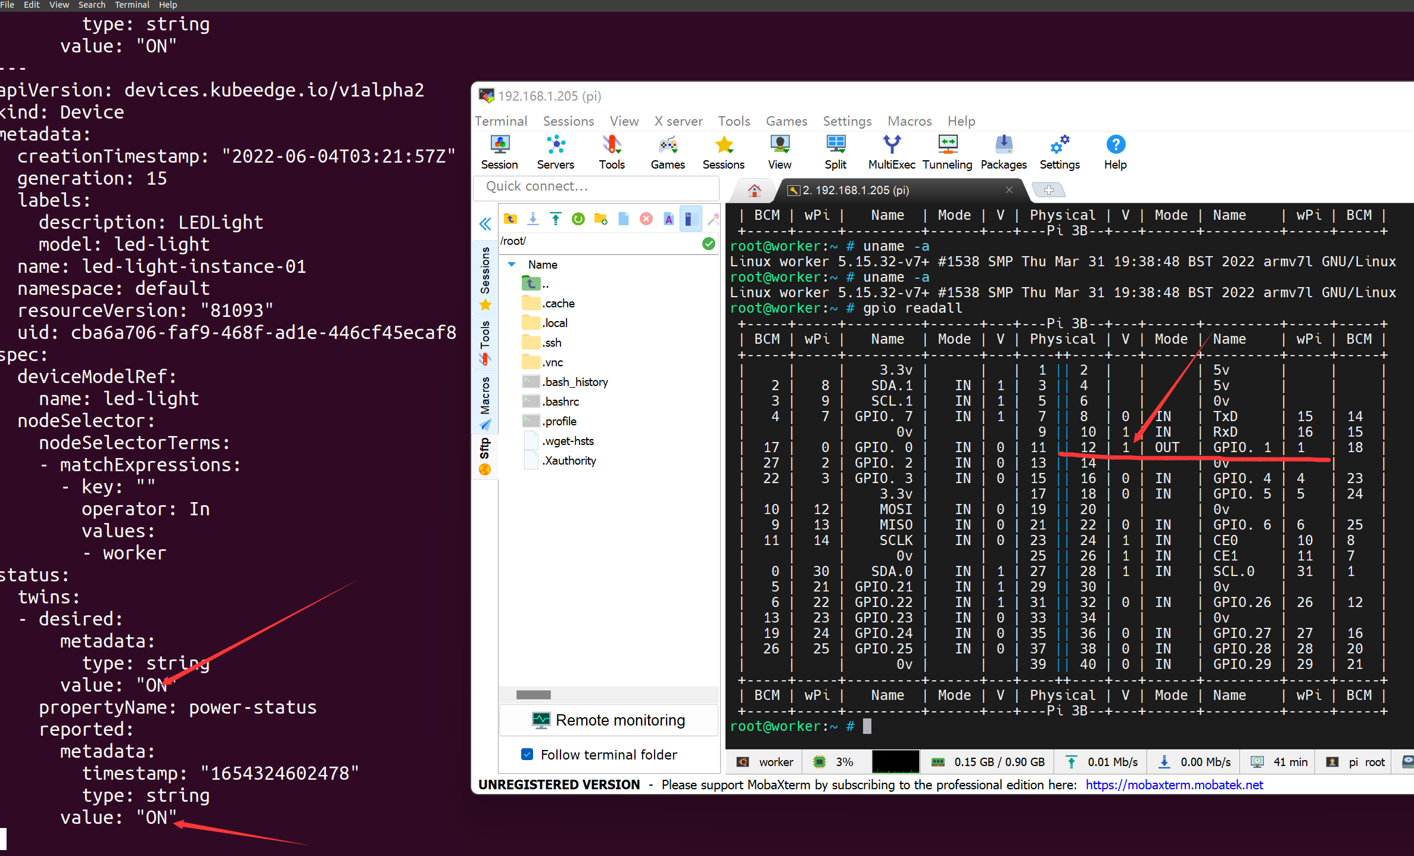
Task: Toggle the SFTP side-panel view button
Action: (x=690, y=219)
